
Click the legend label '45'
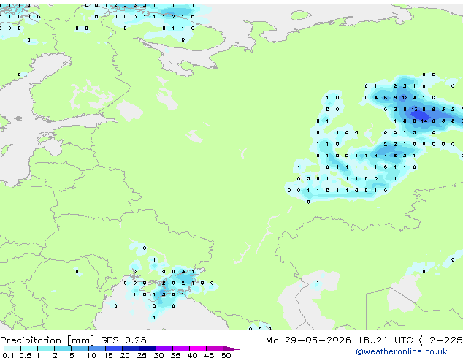coord(209,355)
